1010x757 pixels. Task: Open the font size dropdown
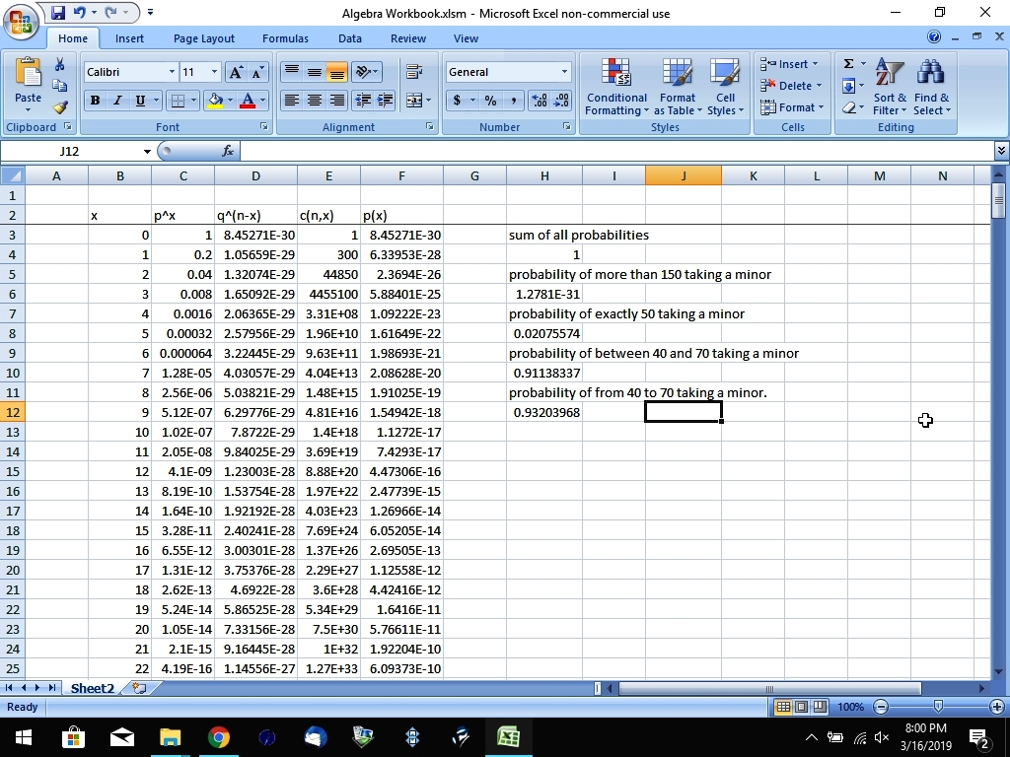click(x=214, y=72)
